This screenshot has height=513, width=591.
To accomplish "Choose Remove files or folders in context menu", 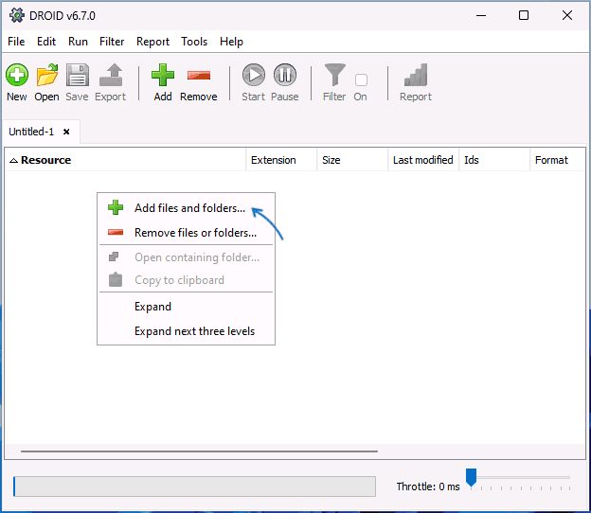I will pos(187,233).
